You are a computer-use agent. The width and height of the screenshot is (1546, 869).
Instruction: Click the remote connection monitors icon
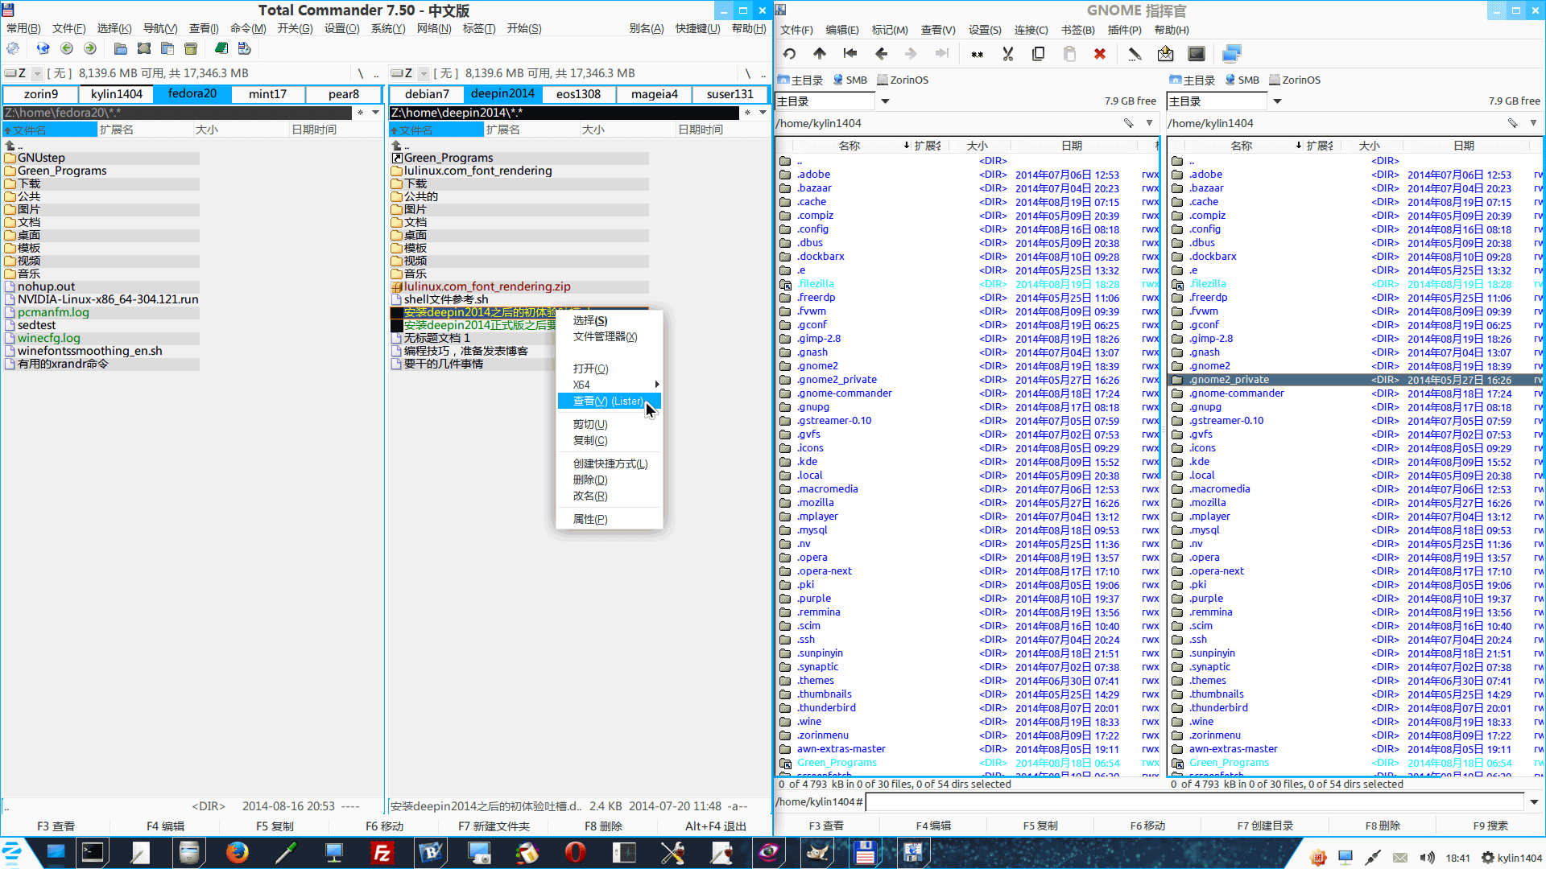click(x=1232, y=54)
